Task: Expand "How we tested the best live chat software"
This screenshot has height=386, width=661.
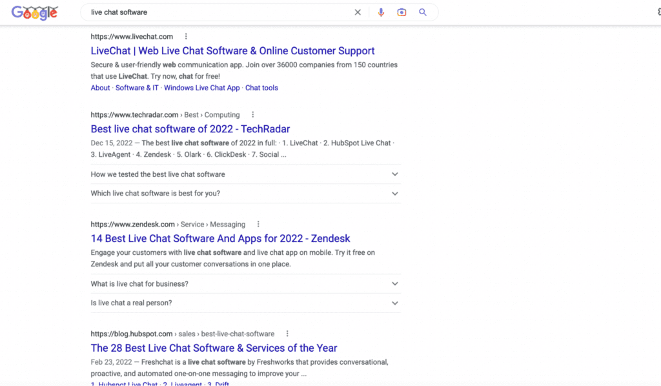Action: [245, 174]
